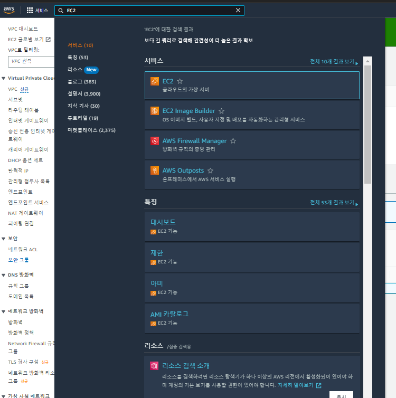
Task: Select 방화벽 정책 in sidebar
Action: pyautogui.click(x=21, y=333)
